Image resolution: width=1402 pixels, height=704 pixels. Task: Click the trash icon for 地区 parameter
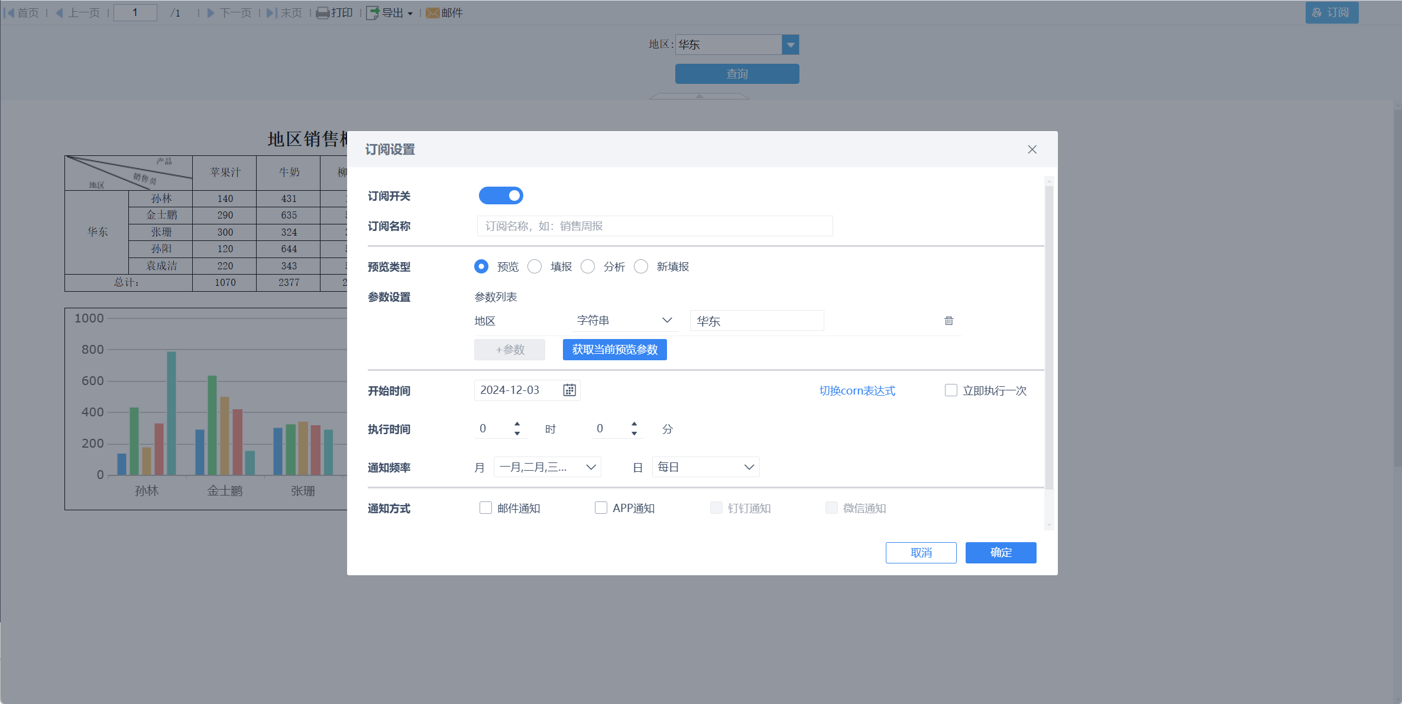(948, 321)
